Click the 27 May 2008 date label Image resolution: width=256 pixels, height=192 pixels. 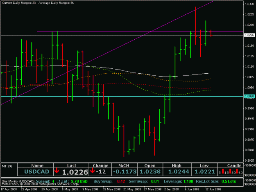coord(152,190)
